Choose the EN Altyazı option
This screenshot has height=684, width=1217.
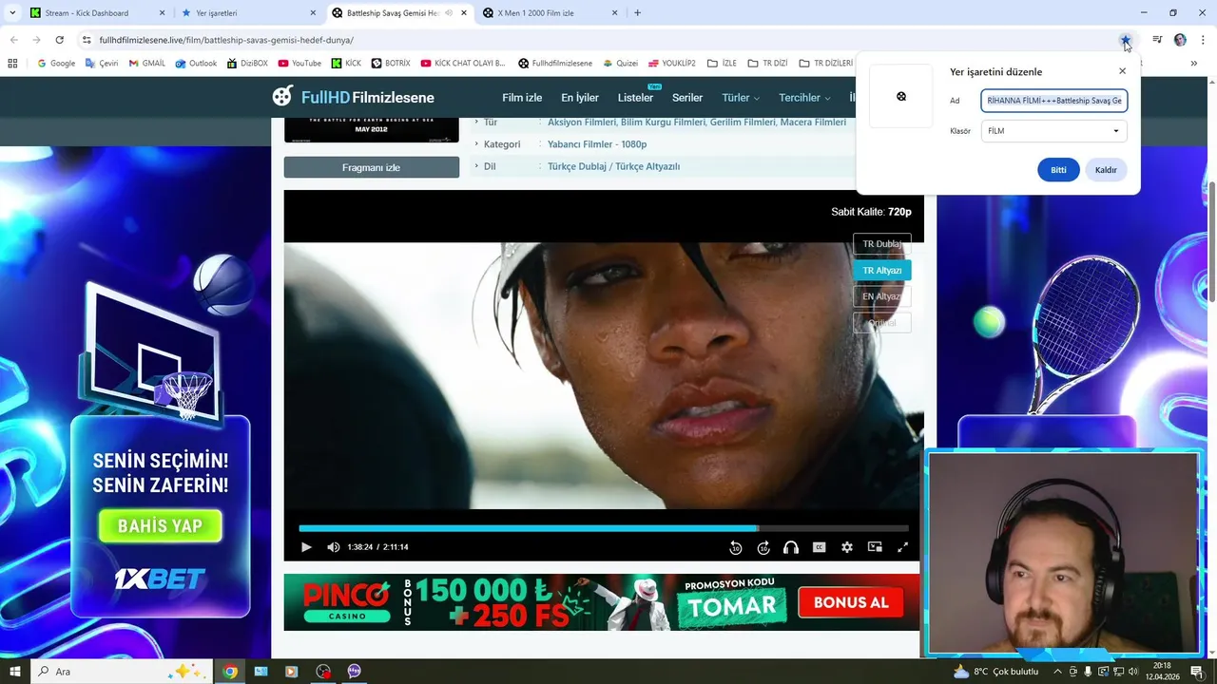pos(882,296)
